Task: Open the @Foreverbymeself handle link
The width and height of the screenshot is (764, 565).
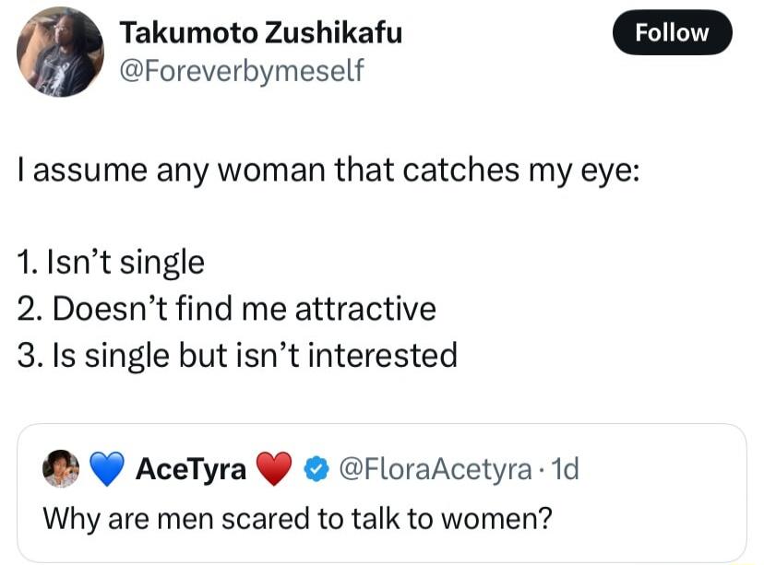Action: 242,69
